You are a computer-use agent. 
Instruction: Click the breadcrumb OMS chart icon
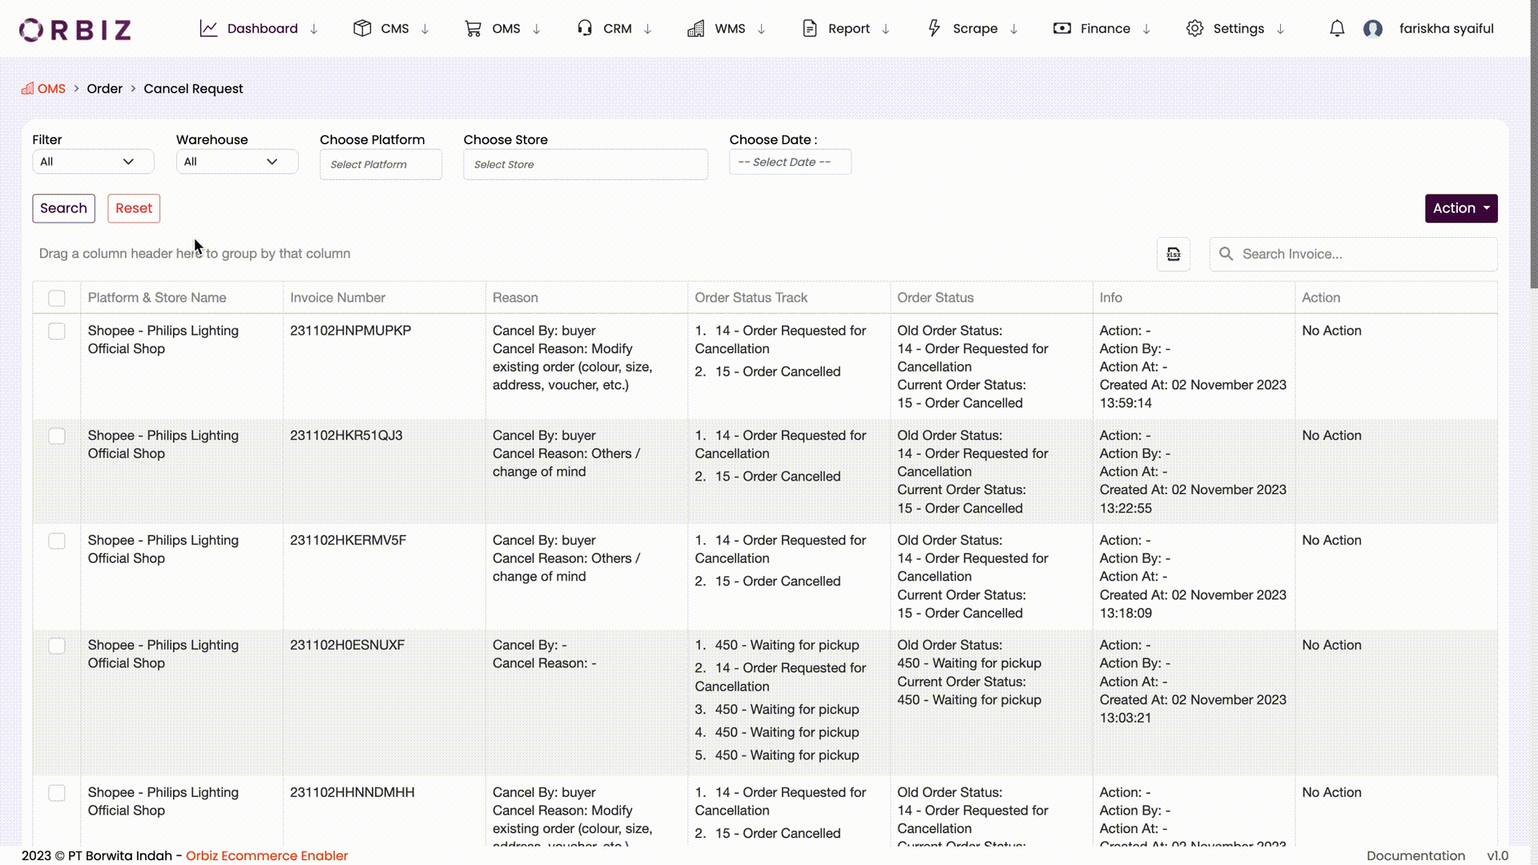tap(27, 88)
